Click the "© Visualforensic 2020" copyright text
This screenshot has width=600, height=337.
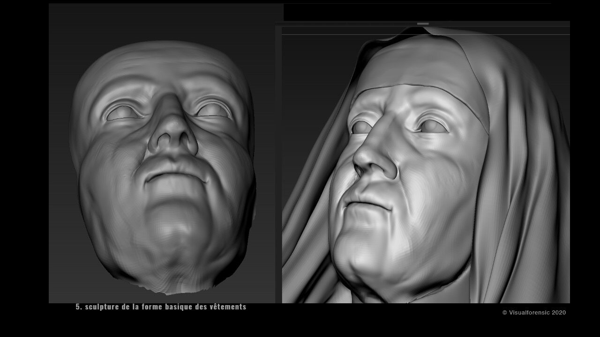point(534,313)
